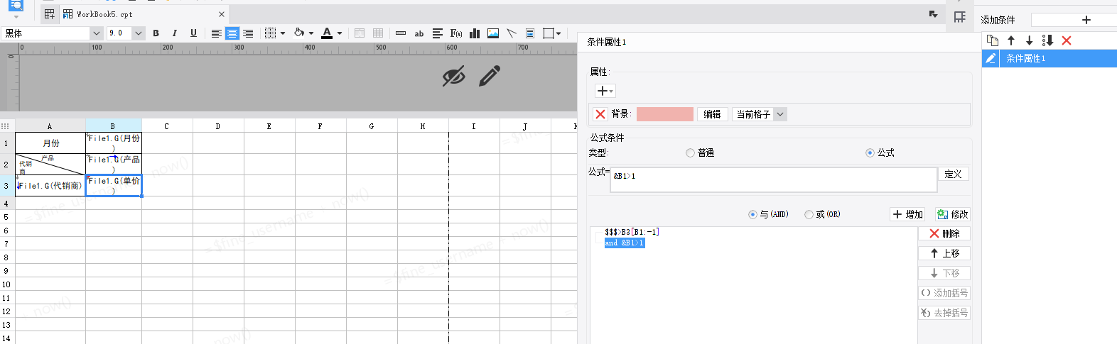Image resolution: width=1117 pixels, height=344 pixels.
Task: Insert rich text with ab icon
Action: pyautogui.click(x=419, y=33)
